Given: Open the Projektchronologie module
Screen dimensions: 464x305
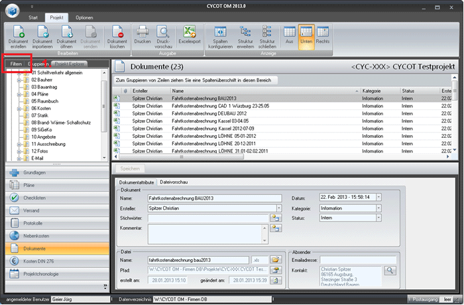Looking at the screenshot, I should (57, 274).
